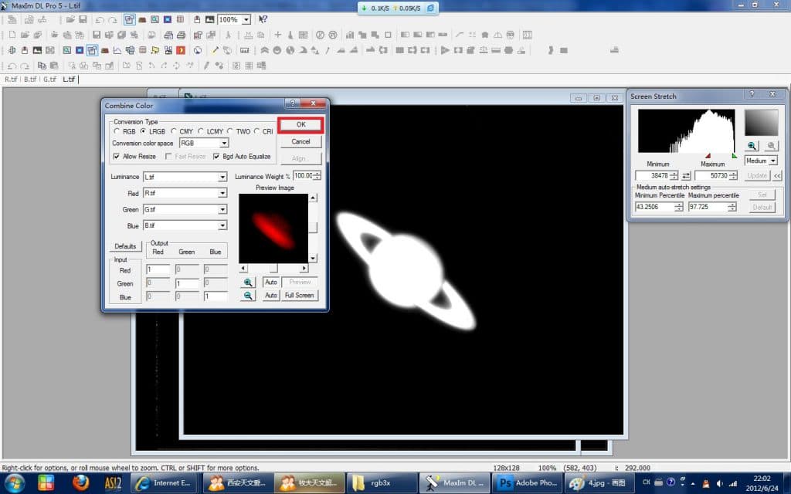Uncheck the Allow Resize checkbox
This screenshot has height=494, width=791.
(117, 157)
